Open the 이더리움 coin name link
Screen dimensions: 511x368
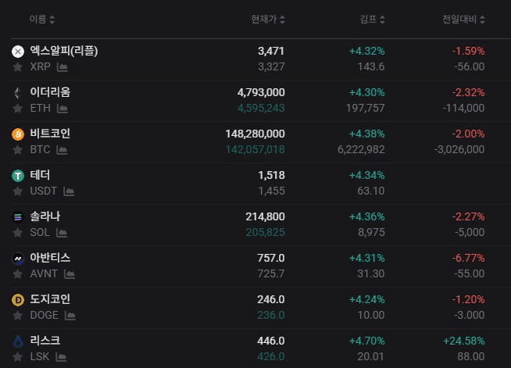(50, 92)
